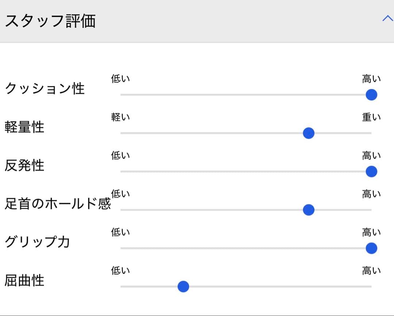Click the 軽量性 label text
394x316 pixels.
coord(24,127)
